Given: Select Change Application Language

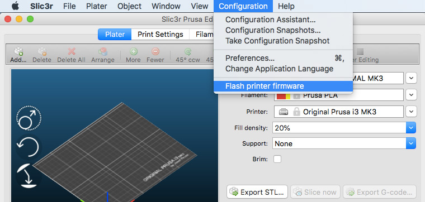Looking at the screenshot, I should pos(284,69).
